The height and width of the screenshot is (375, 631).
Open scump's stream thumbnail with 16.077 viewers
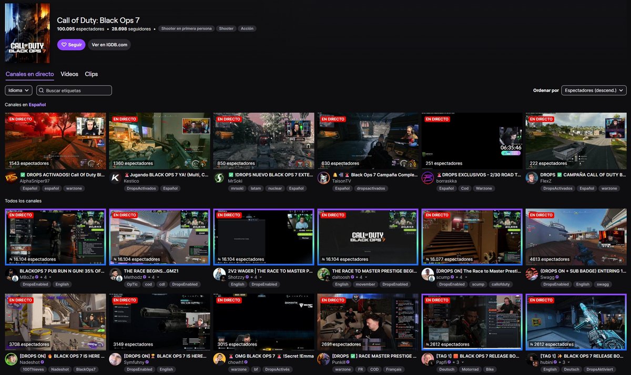pyautogui.click(x=472, y=237)
